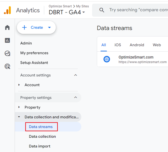Screen dimensions: 168x152
Task: Open the DBRT - GA4 property selector
Action: pyautogui.click(x=67, y=12)
